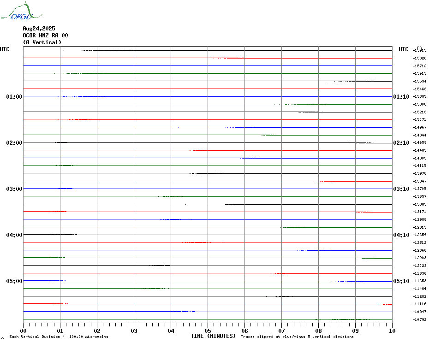Click the OFGC logo

[x=21, y=11]
